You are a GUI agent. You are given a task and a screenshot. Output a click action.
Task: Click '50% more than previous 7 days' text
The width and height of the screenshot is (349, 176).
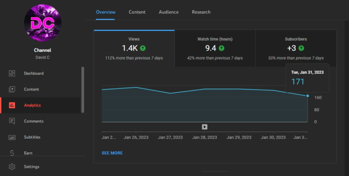coord(296,58)
